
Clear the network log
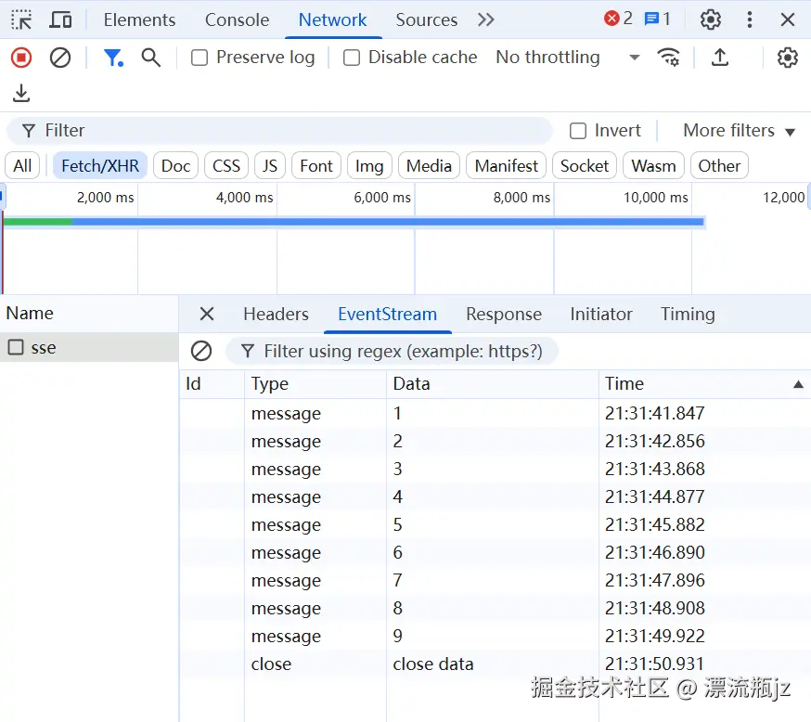click(60, 58)
